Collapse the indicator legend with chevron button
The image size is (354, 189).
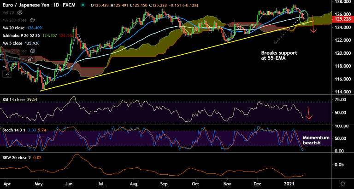click(x=7, y=74)
